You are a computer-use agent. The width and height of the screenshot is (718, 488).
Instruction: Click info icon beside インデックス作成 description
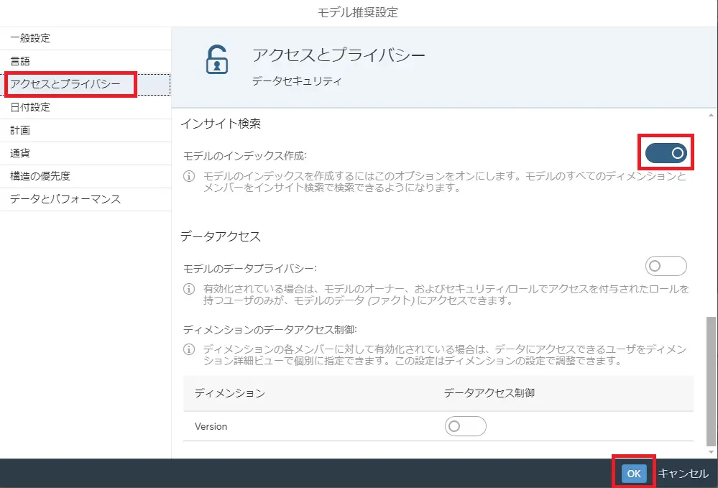pos(189,176)
